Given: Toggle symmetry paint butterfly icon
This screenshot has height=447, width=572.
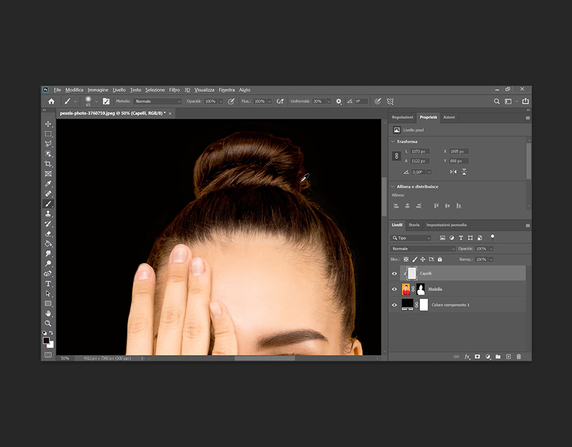Looking at the screenshot, I should pos(390,102).
